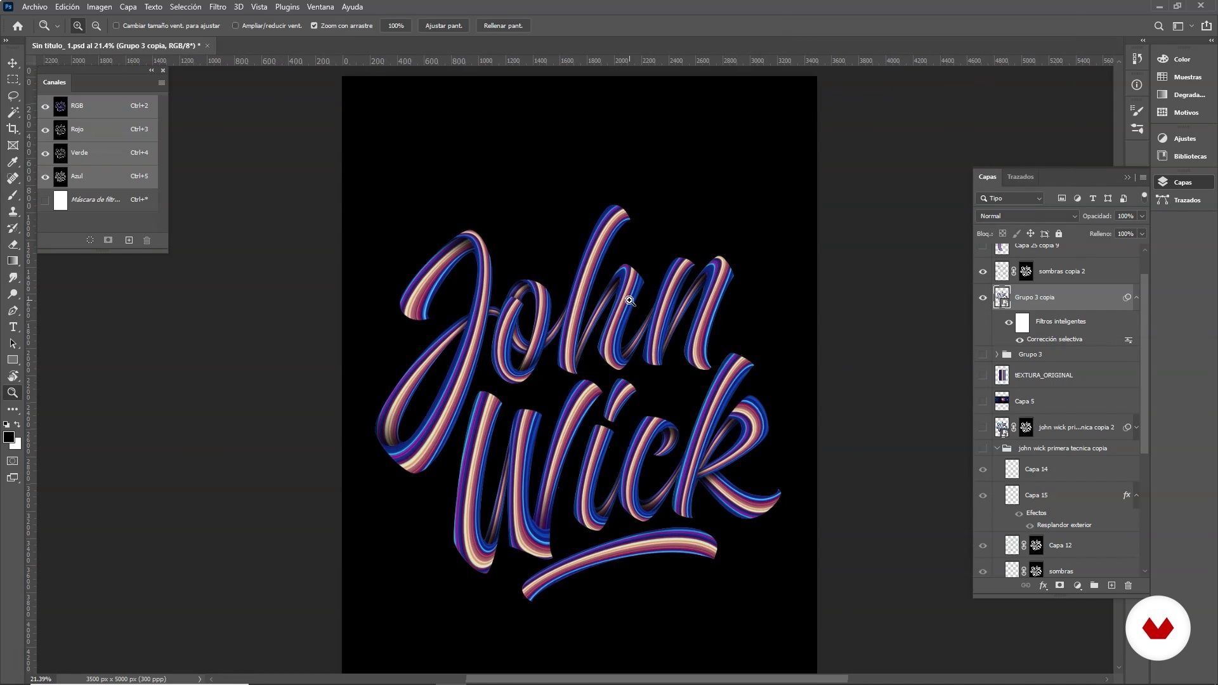Hide the Grupo 3 copia layer
This screenshot has width=1218, height=685.
point(983,297)
